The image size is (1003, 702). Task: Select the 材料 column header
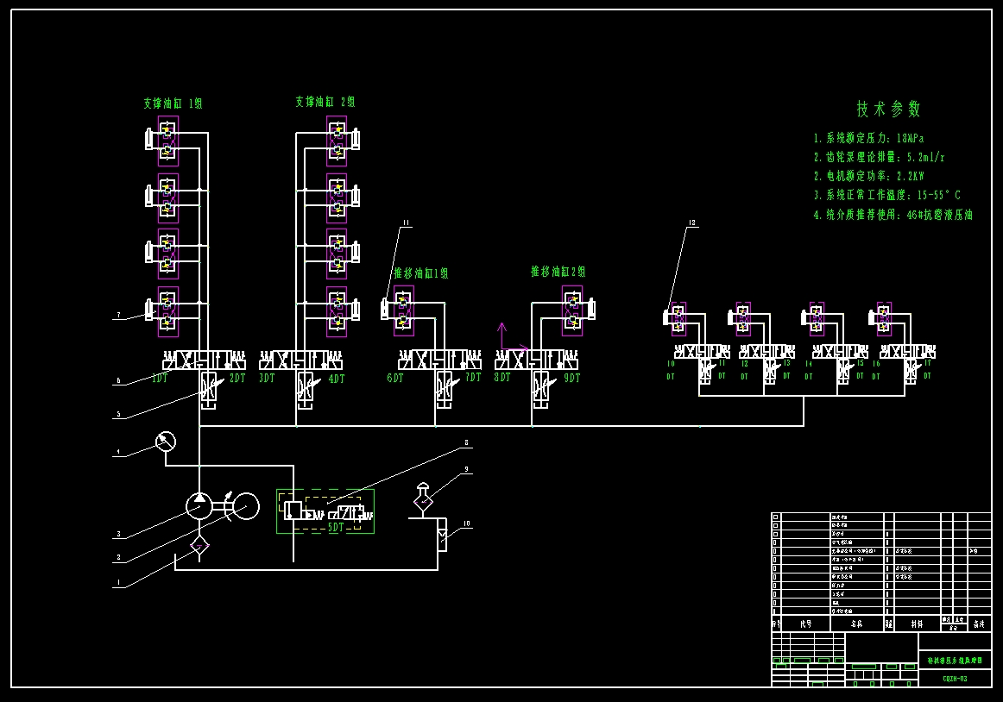[x=918, y=624]
